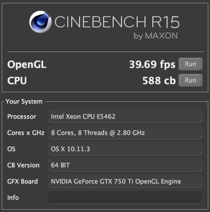Select the OpenGL test label
Viewport: 210px width, 212px height.
[x=27, y=64]
